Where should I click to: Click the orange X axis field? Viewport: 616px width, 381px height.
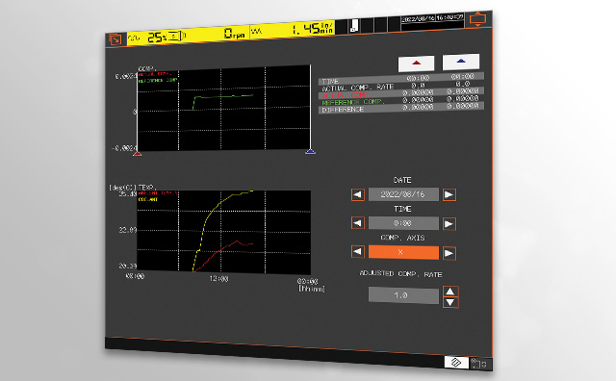click(x=403, y=252)
